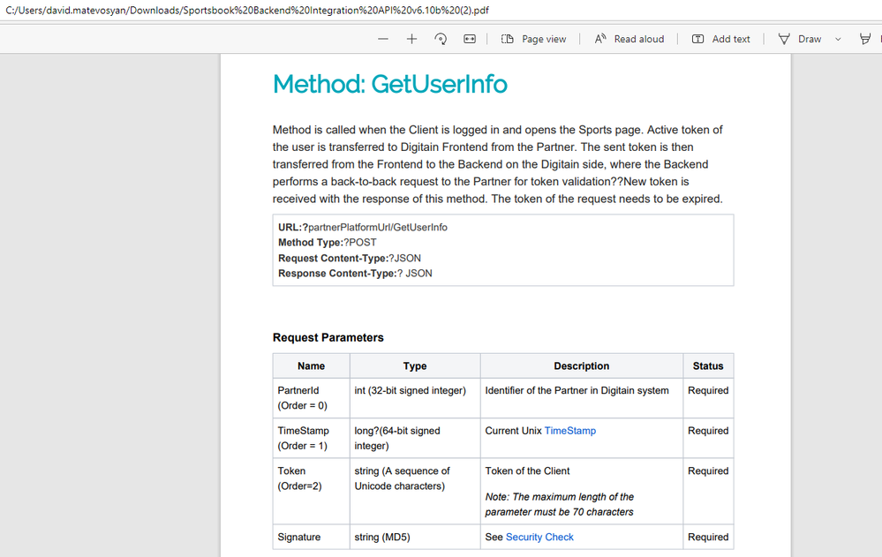Click the long?(64-bit signed integer) cell

[x=415, y=439]
